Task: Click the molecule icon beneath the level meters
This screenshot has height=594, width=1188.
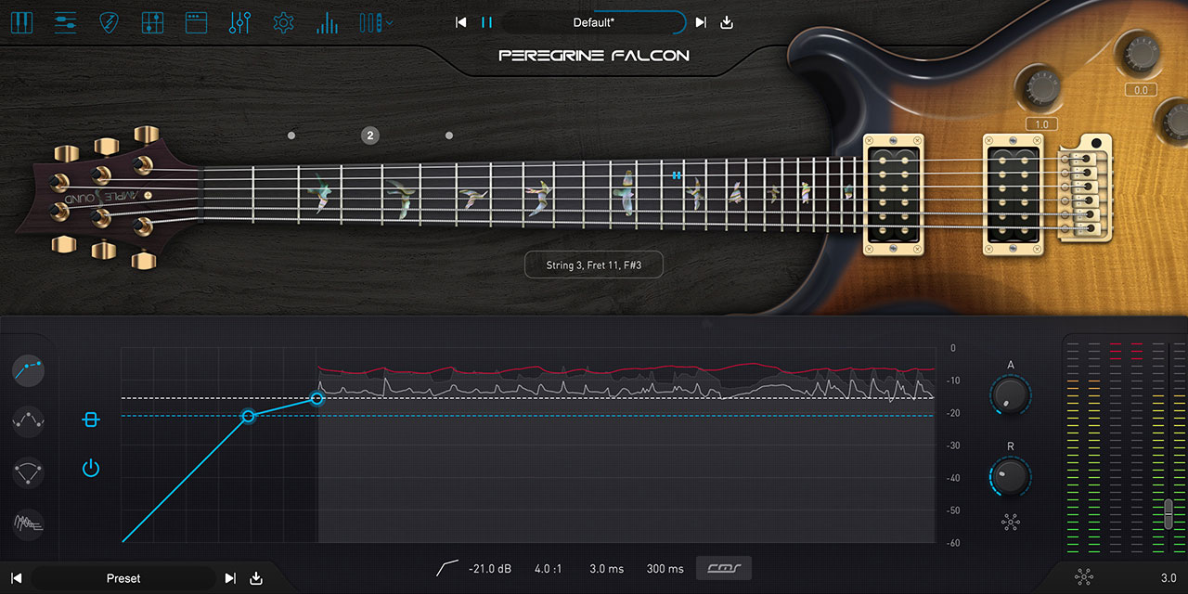Action: pyautogui.click(x=1083, y=577)
